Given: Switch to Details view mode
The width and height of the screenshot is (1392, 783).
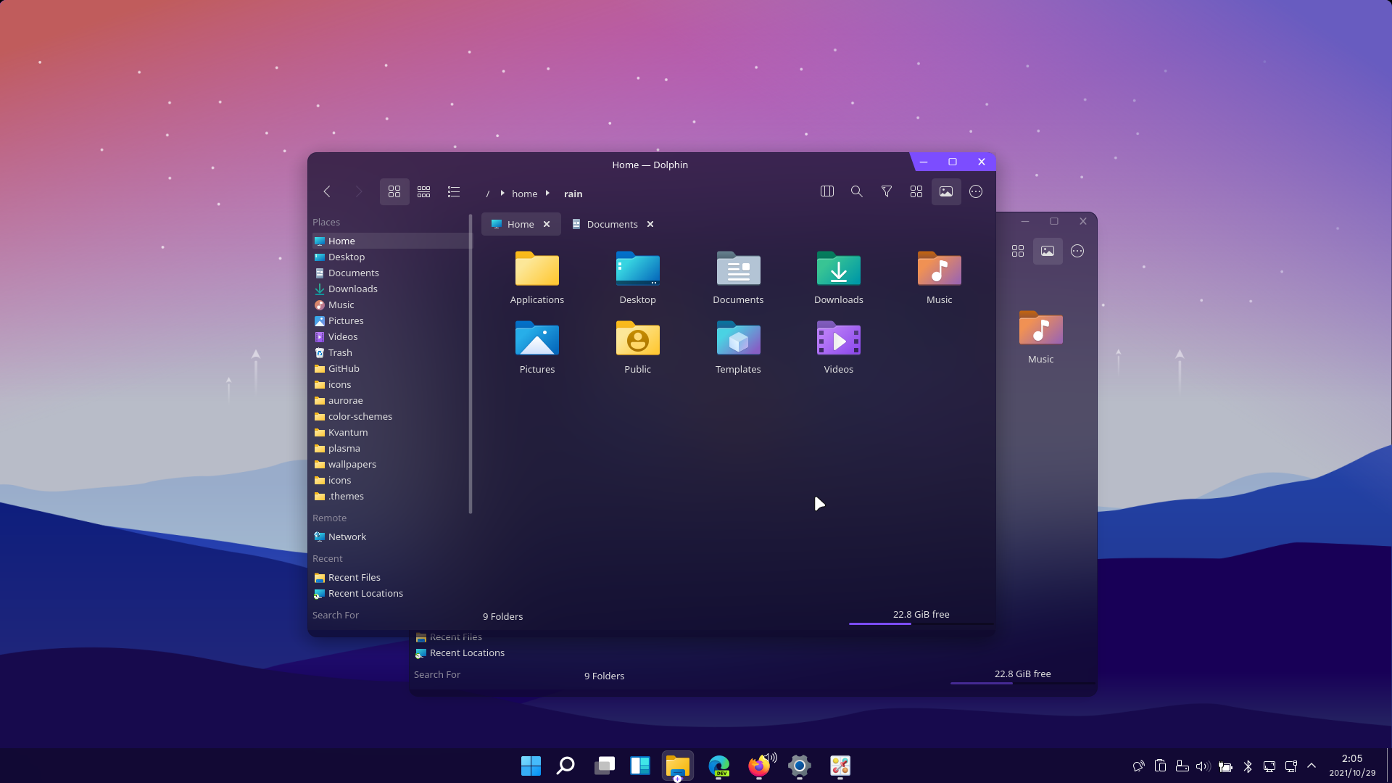Looking at the screenshot, I should [454, 191].
